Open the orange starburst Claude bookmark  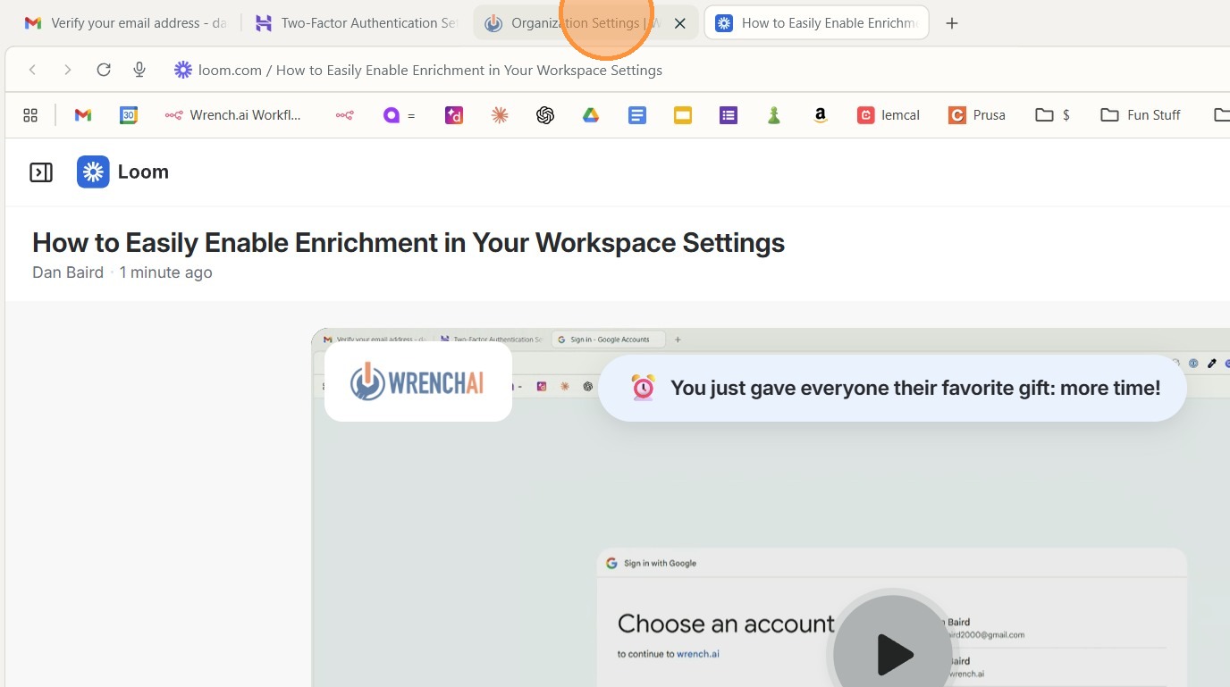[500, 115]
